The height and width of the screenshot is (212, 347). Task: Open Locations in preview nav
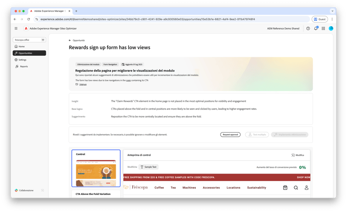point(234,188)
